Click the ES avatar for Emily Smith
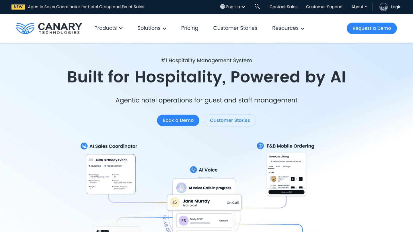This screenshot has height=232, width=413. click(x=184, y=221)
